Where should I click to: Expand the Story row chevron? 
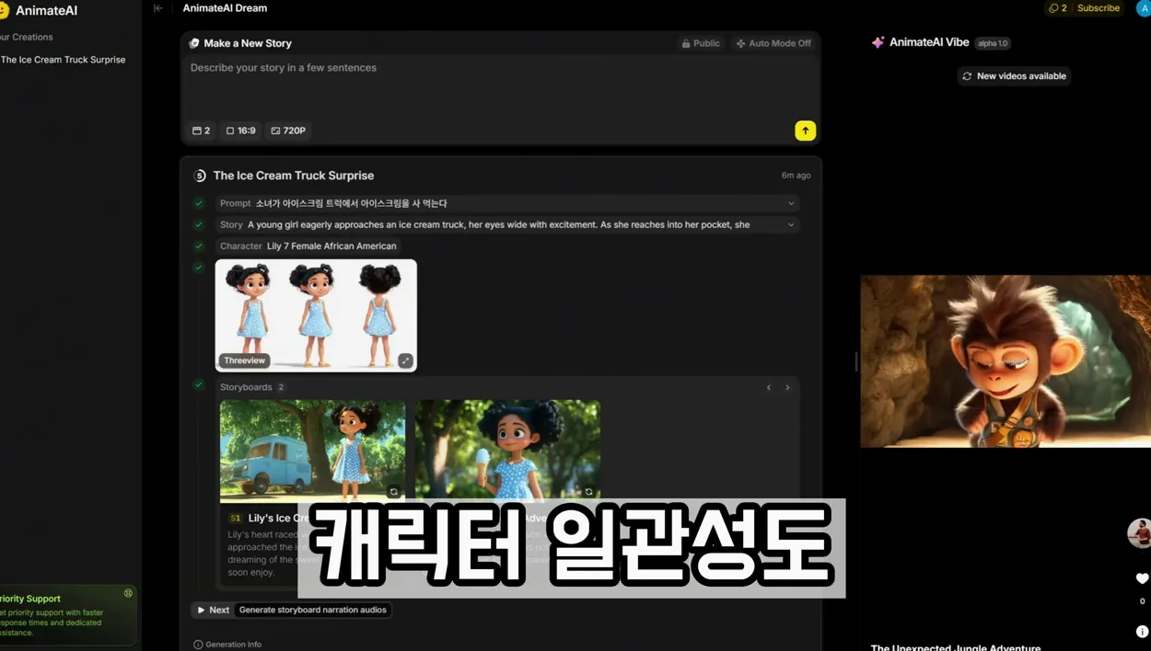point(790,224)
